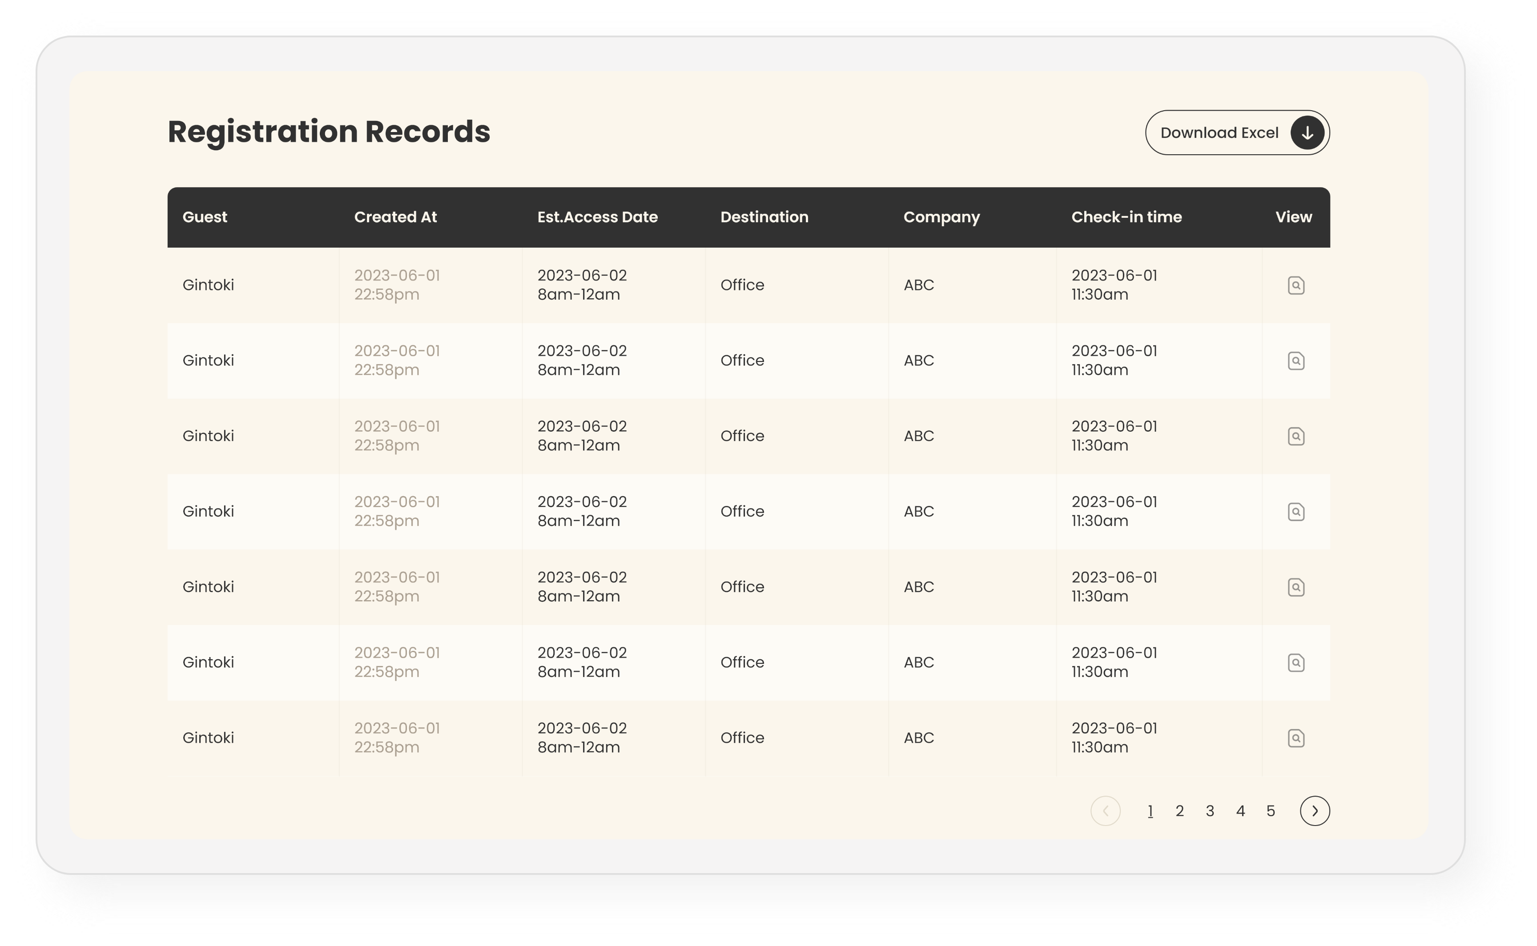Image resolution: width=1537 pixels, height=946 pixels.
Task: Click the Download Excel button
Action: tap(1237, 132)
